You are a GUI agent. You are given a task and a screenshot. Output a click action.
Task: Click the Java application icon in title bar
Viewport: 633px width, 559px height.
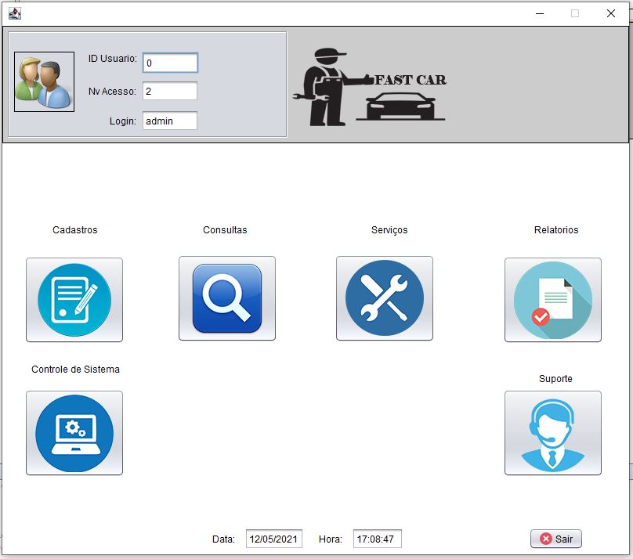pos(14,13)
